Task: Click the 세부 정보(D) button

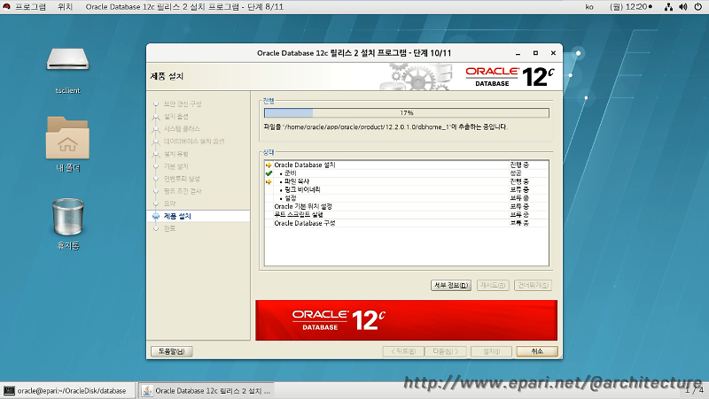Action: pos(451,285)
